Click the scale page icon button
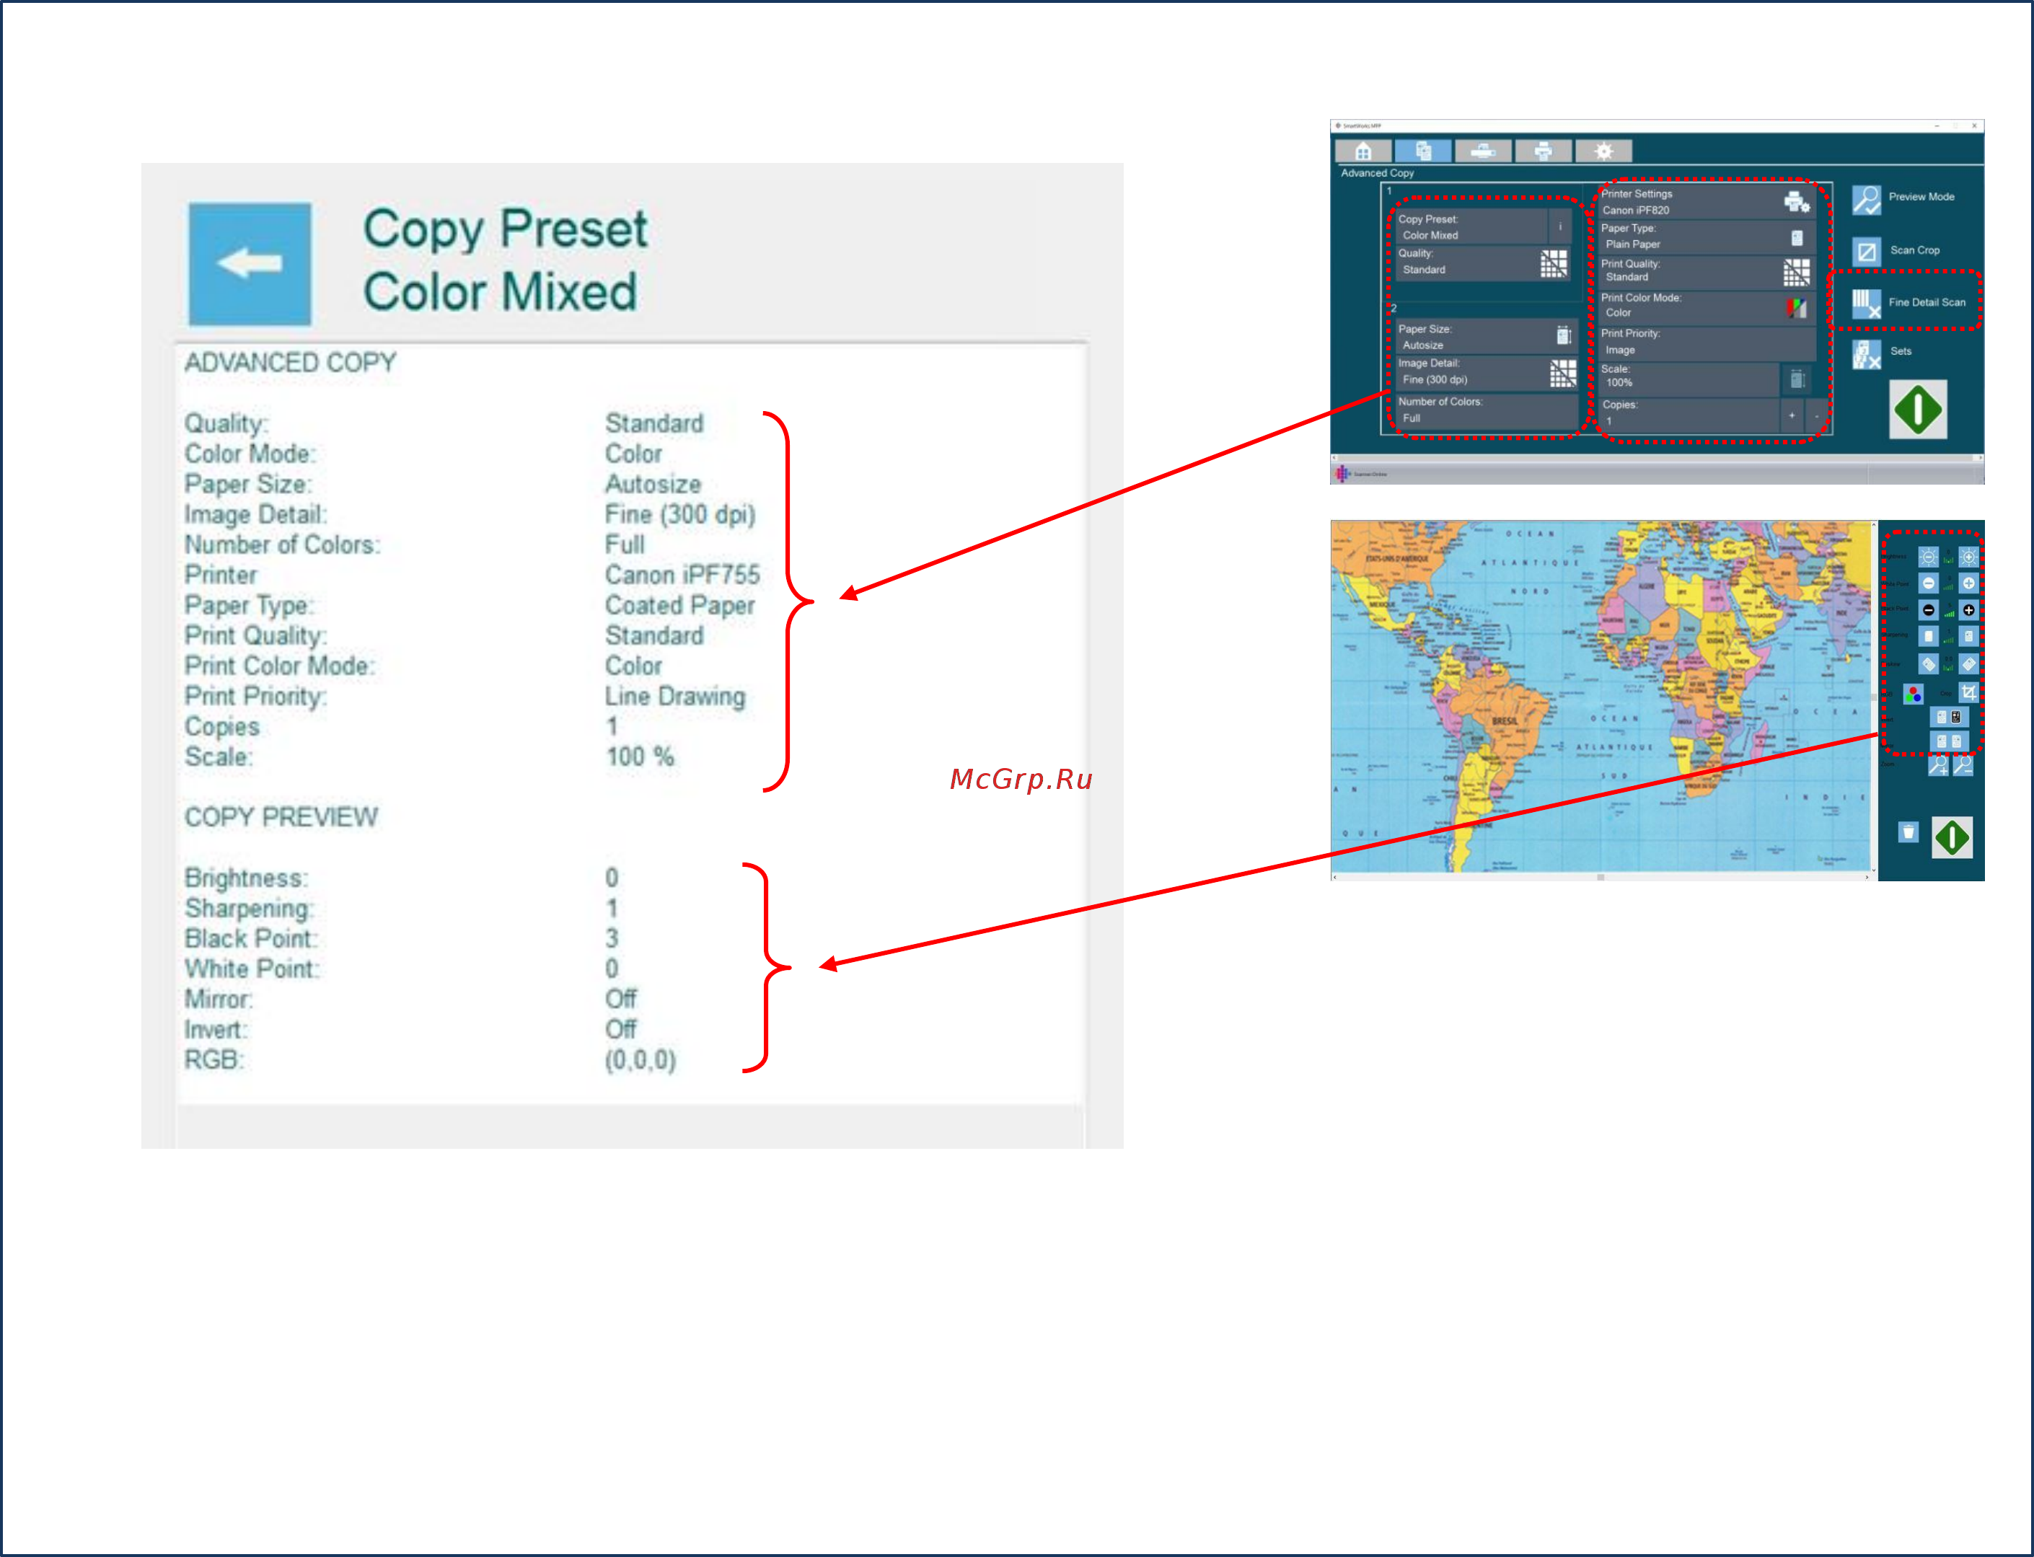 [1797, 379]
